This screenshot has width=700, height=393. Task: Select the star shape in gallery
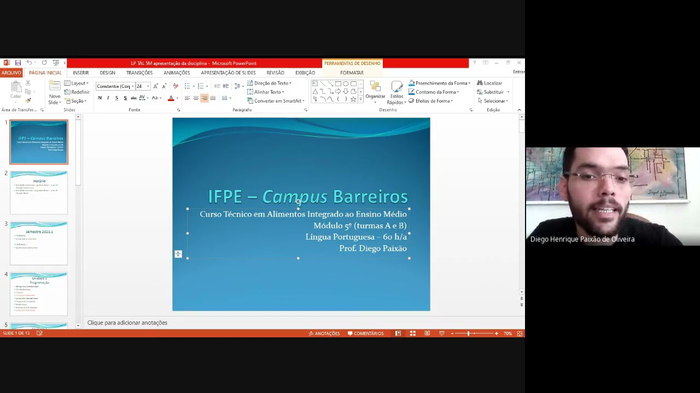[x=353, y=99]
